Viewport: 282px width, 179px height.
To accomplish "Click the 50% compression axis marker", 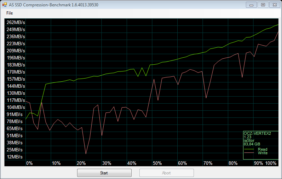I will [x=157, y=163].
